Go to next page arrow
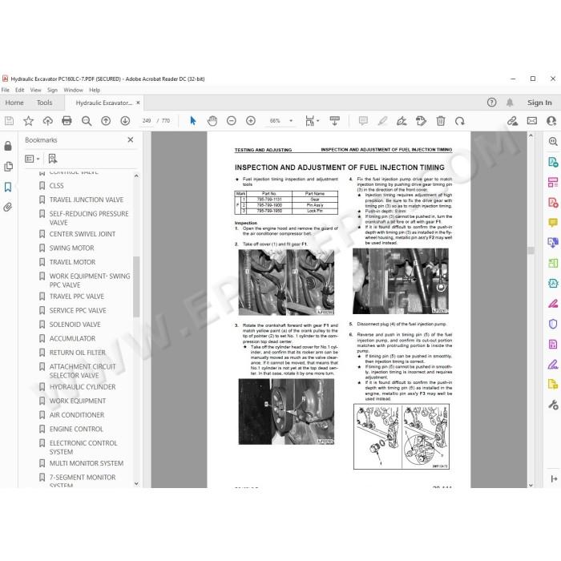This screenshot has width=561, height=561. 125,121
